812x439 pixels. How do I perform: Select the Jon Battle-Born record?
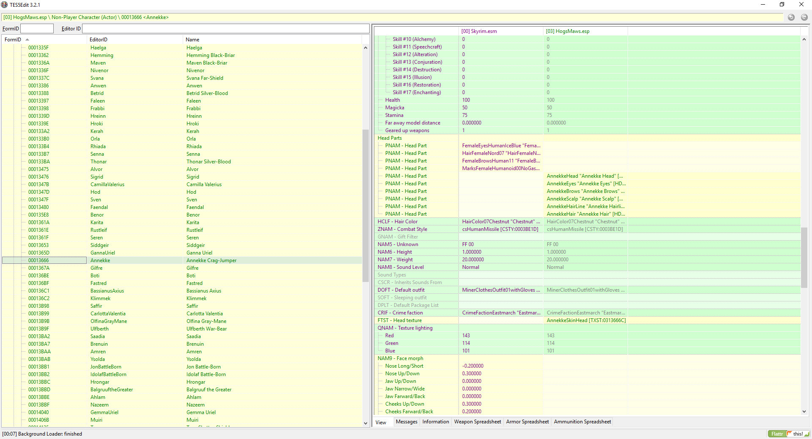(182, 367)
